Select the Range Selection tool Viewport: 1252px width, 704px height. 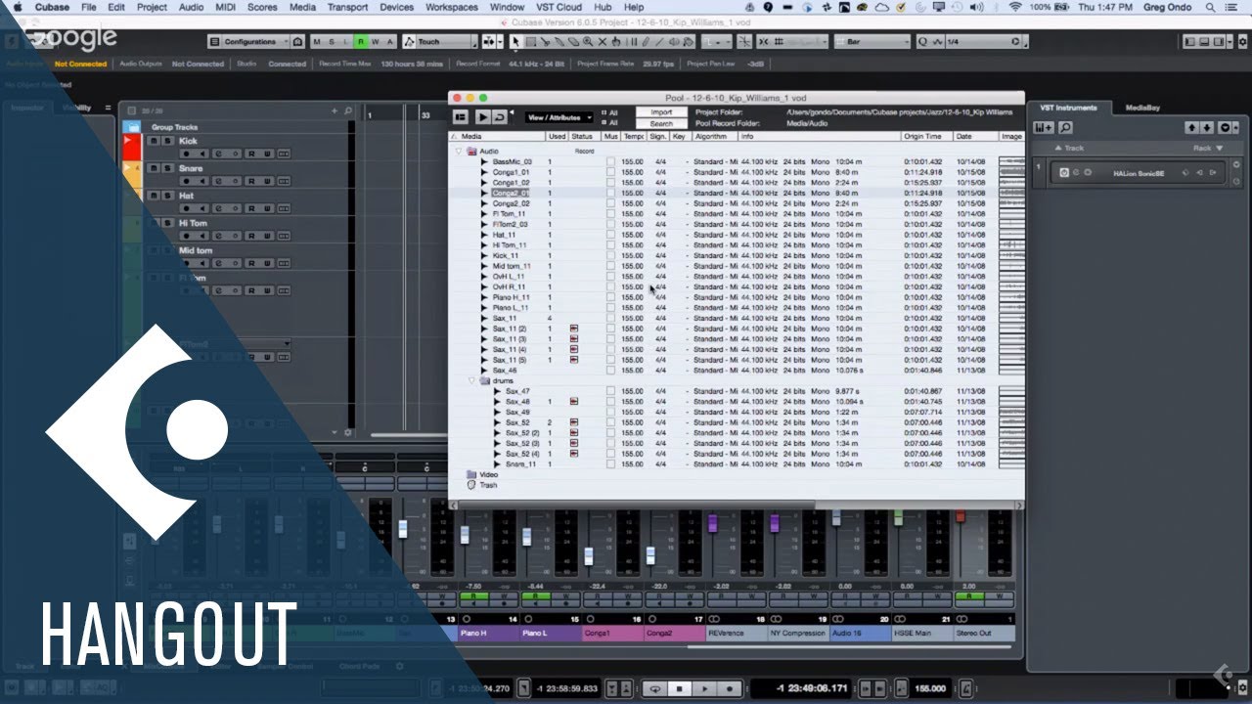530,42
